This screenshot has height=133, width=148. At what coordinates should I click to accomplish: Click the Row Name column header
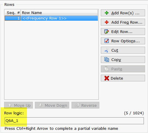[59, 13]
